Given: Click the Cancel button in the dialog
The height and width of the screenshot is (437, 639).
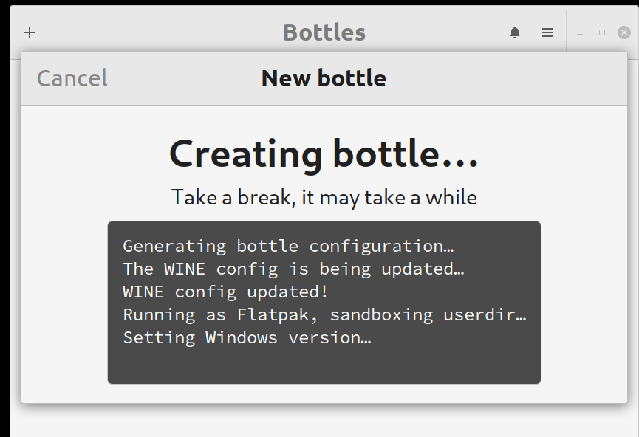Looking at the screenshot, I should (71, 78).
